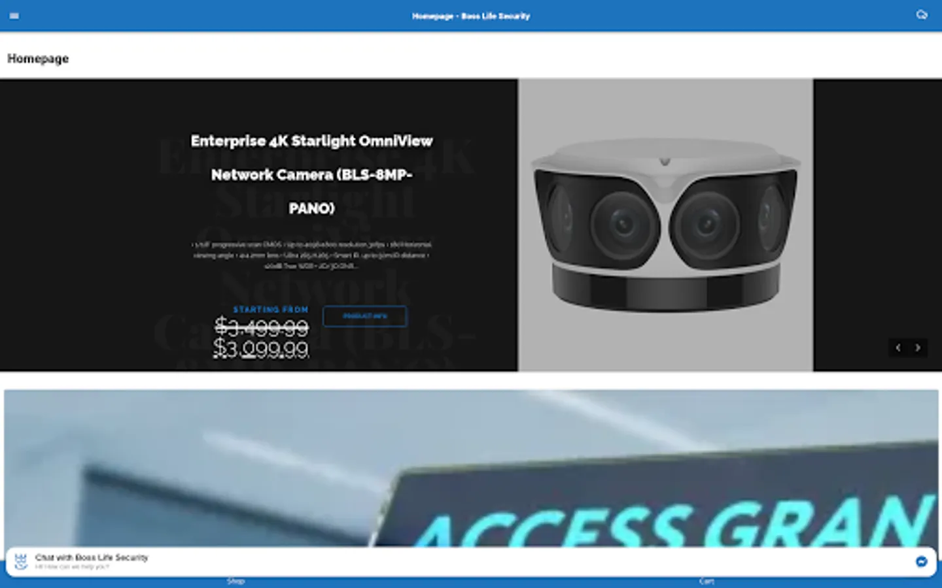Open the Chat with Boss Life Security bar
The width and height of the screenshot is (942, 588).
471,561
